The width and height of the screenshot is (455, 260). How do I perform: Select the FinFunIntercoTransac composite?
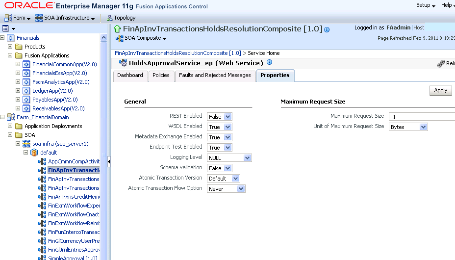(74, 232)
